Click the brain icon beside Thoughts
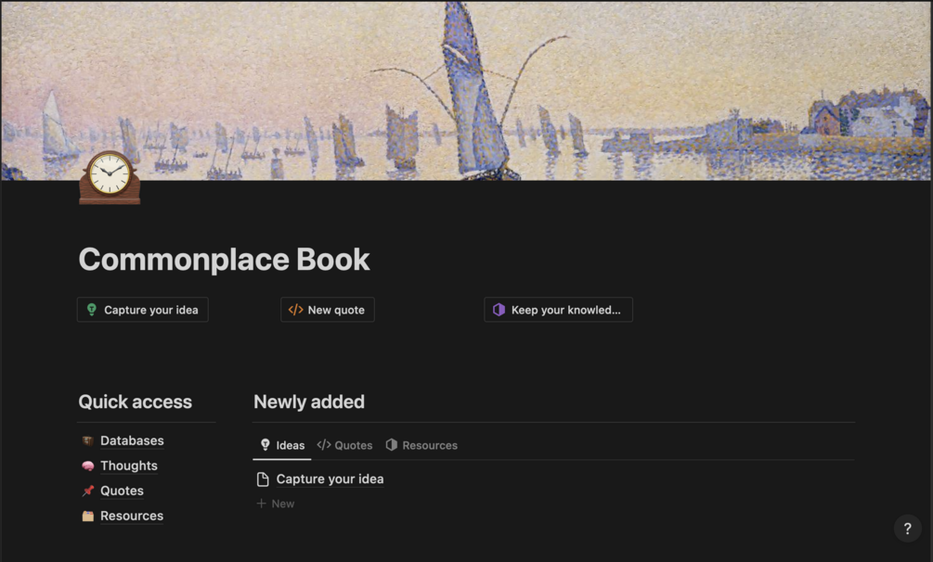933x562 pixels. (x=88, y=466)
